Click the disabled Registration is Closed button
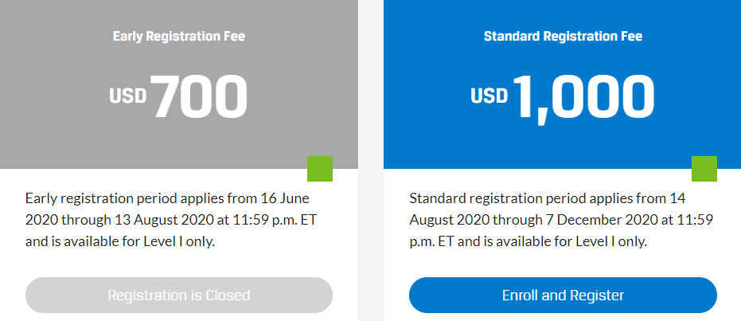This screenshot has width=741, height=321. [x=179, y=296]
